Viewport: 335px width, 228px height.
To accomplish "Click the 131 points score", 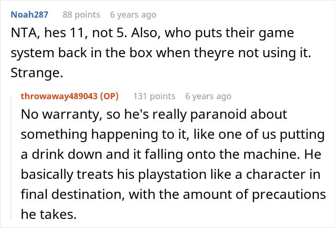I will 154,96.
